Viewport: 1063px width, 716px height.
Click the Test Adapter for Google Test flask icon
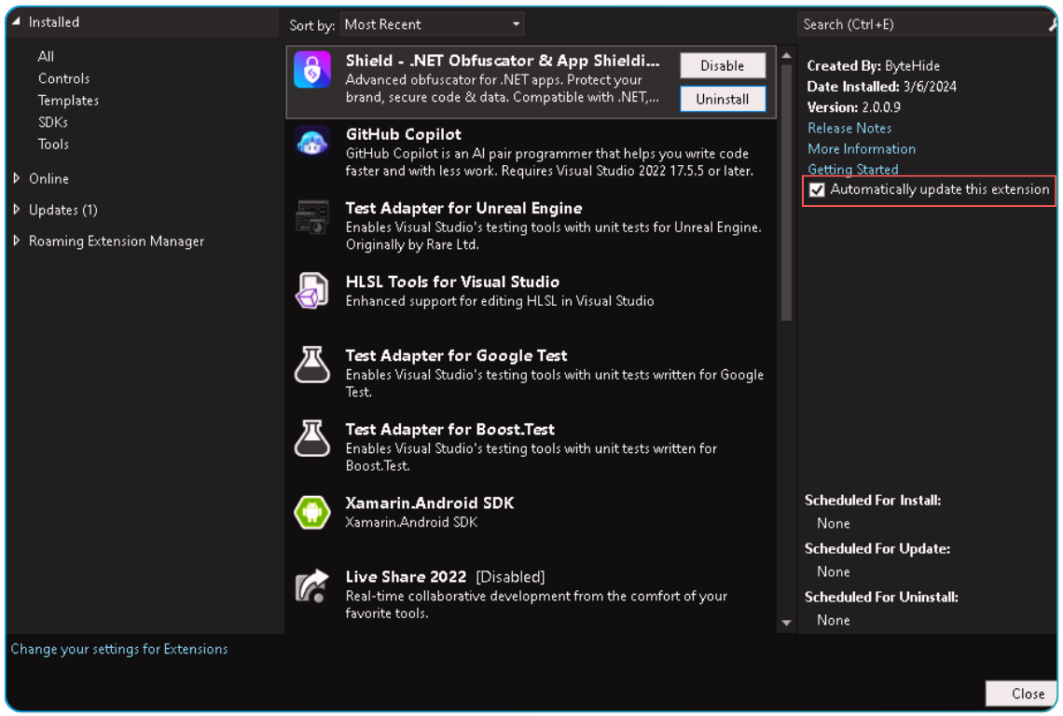pyautogui.click(x=311, y=365)
